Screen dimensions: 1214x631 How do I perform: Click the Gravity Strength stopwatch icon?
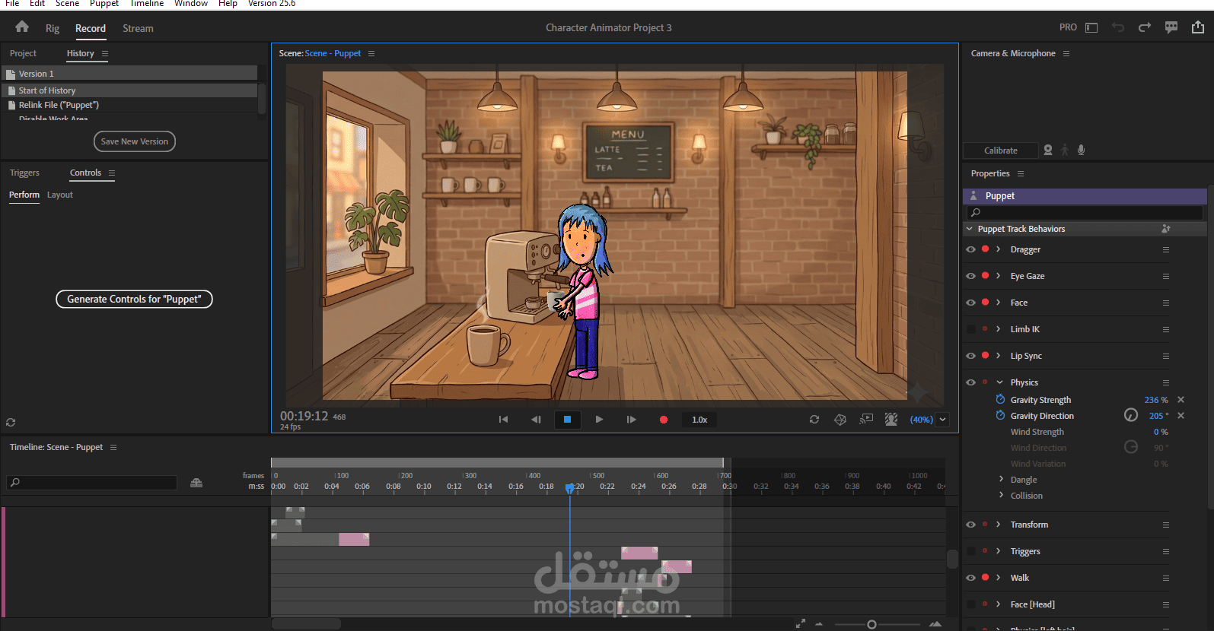(x=1000, y=399)
